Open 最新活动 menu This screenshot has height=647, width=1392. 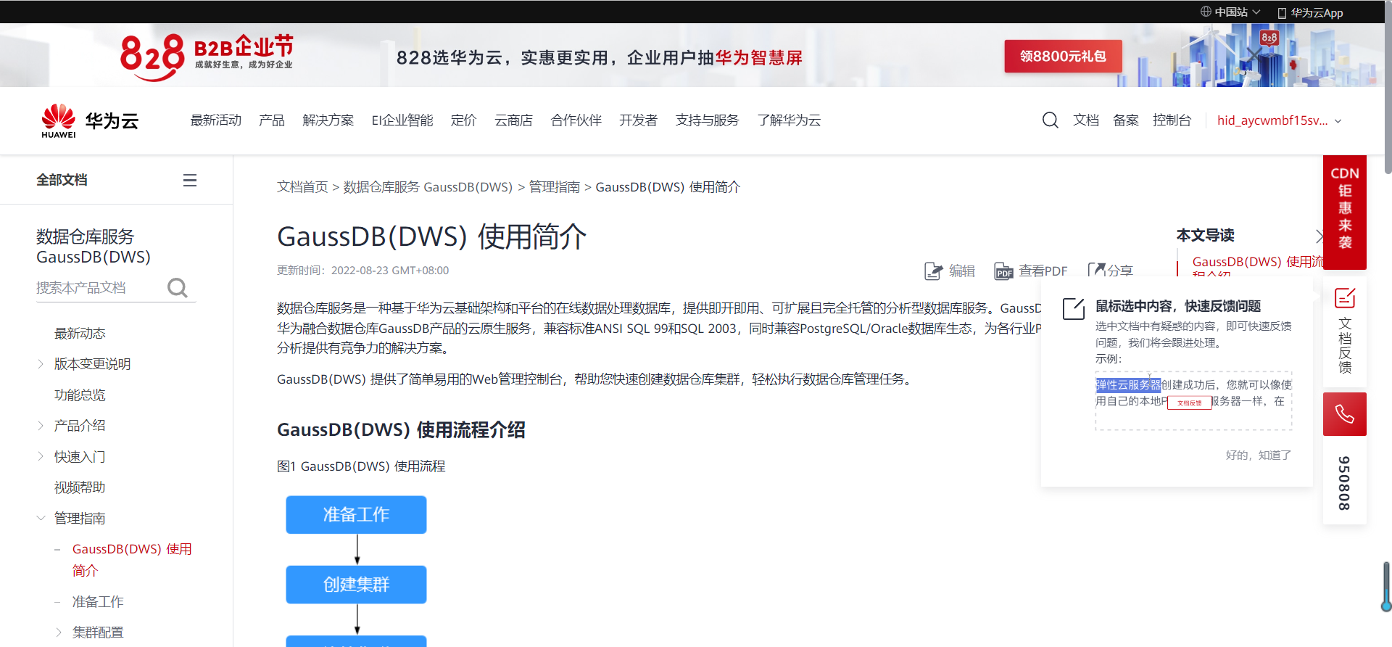[x=215, y=120]
